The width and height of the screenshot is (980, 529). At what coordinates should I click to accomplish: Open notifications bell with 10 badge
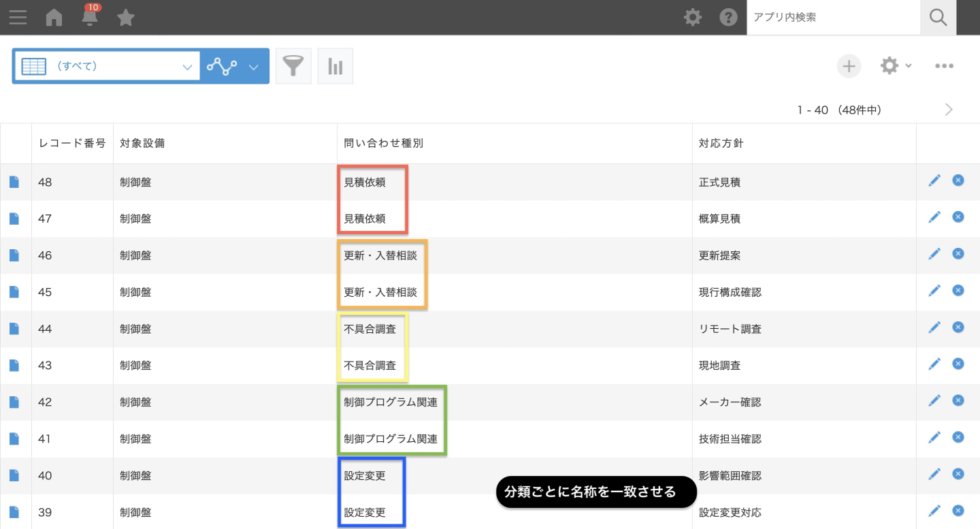[90, 17]
